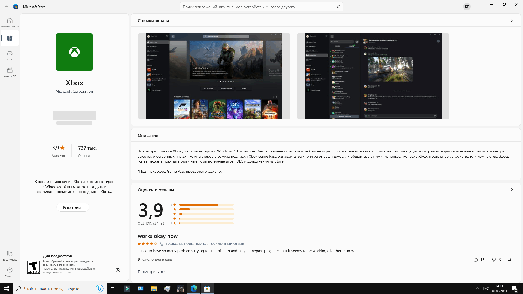Open the Для подростков rating link
This screenshot has width=523, height=294.
pyautogui.click(x=57, y=256)
